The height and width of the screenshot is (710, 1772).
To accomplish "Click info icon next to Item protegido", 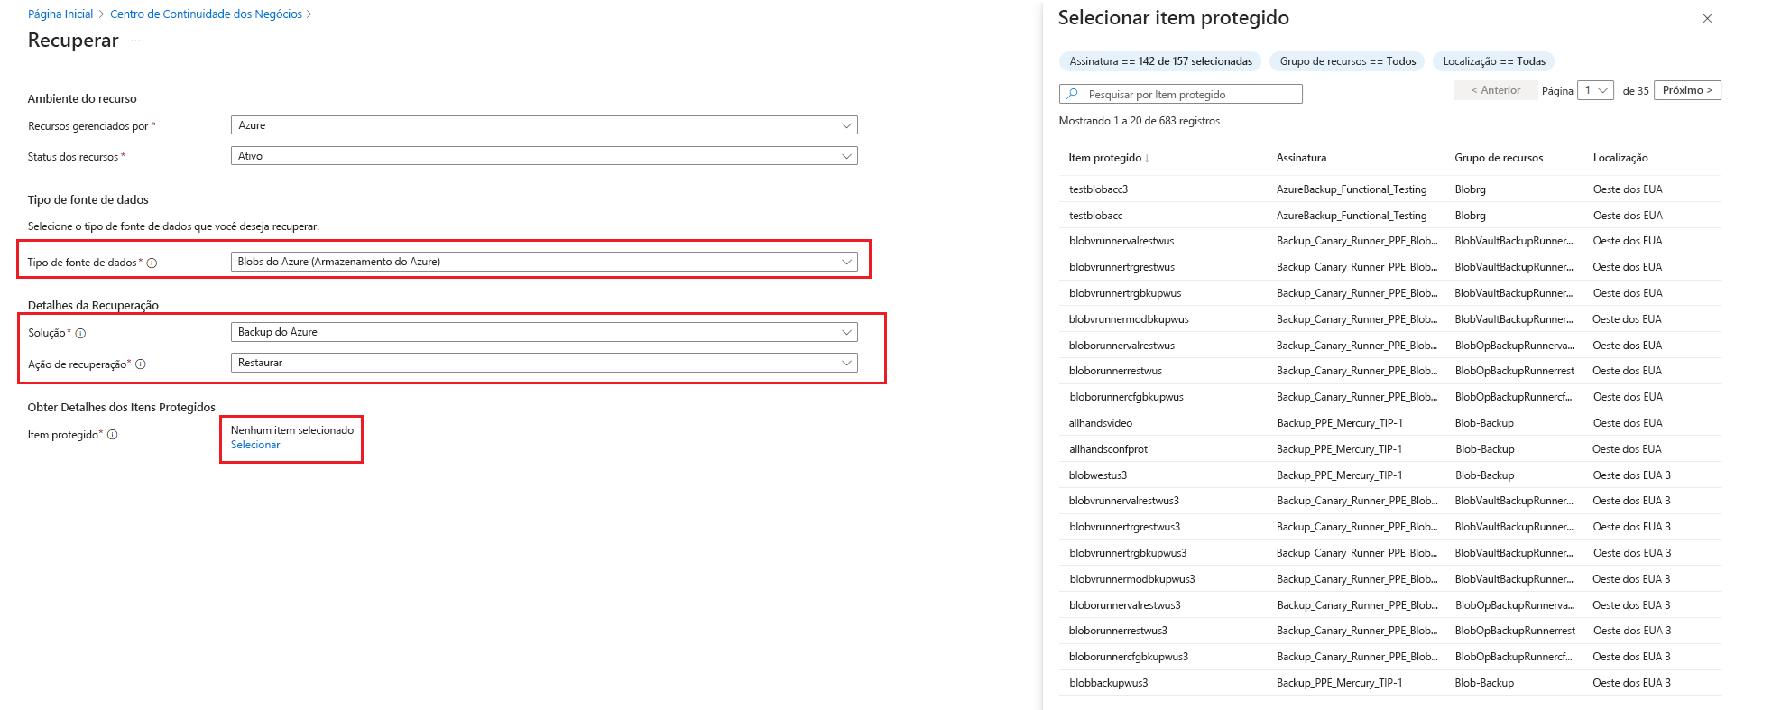I will [113, 435].
